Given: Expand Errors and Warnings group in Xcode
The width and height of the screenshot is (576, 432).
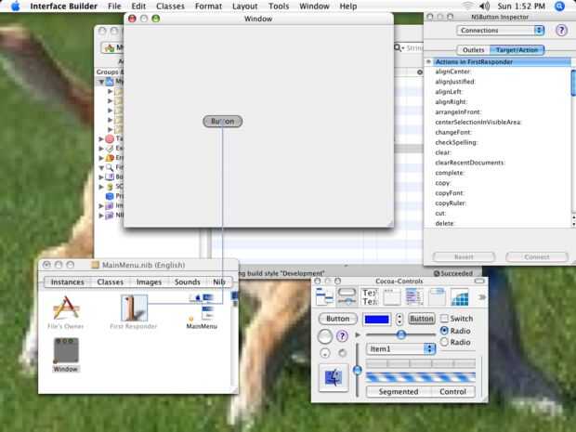Looking at the screenshot, I should pyautogui.click(x=101, y=158).
